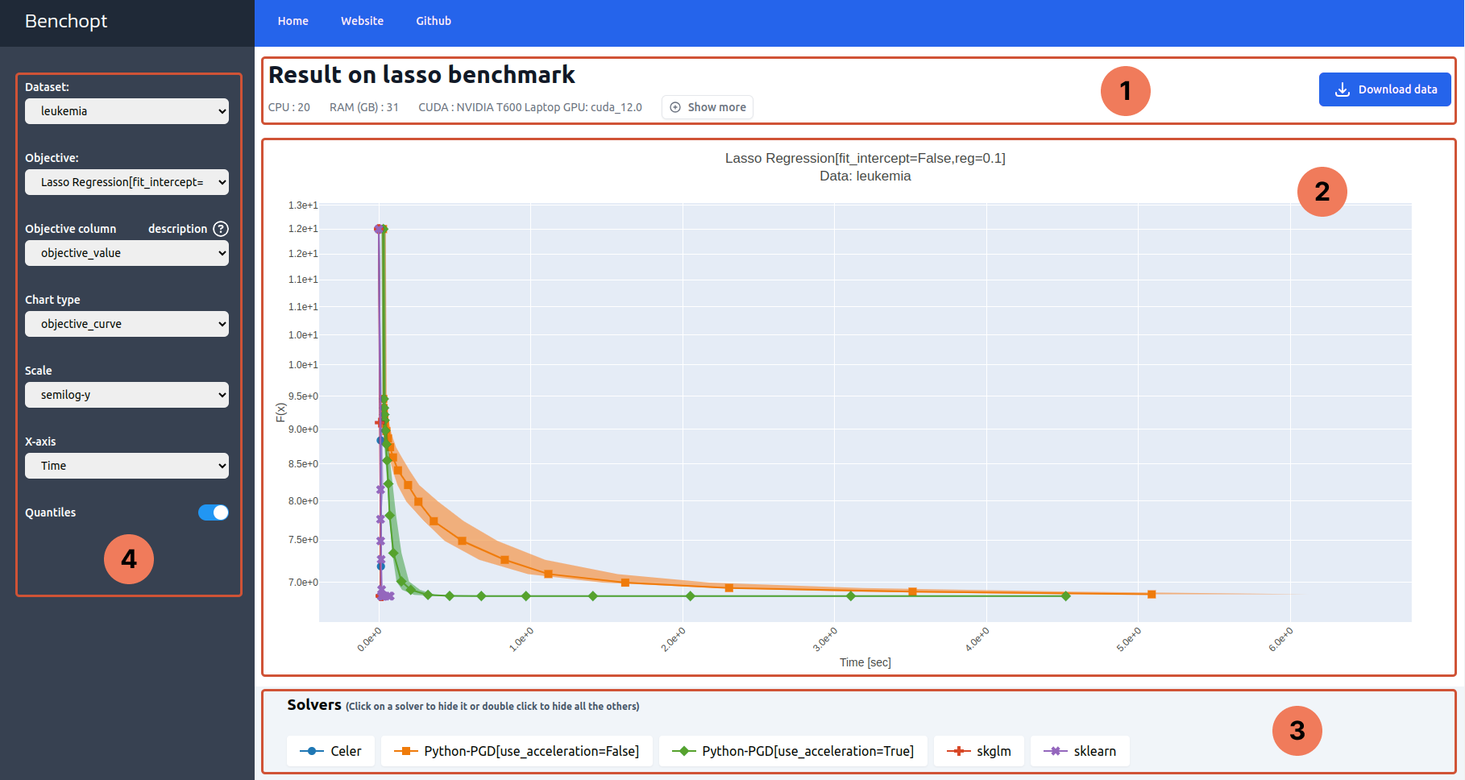Toggle the Quantiles switch off
This screenshot has width=1465, height=780.
coord(214,512)
